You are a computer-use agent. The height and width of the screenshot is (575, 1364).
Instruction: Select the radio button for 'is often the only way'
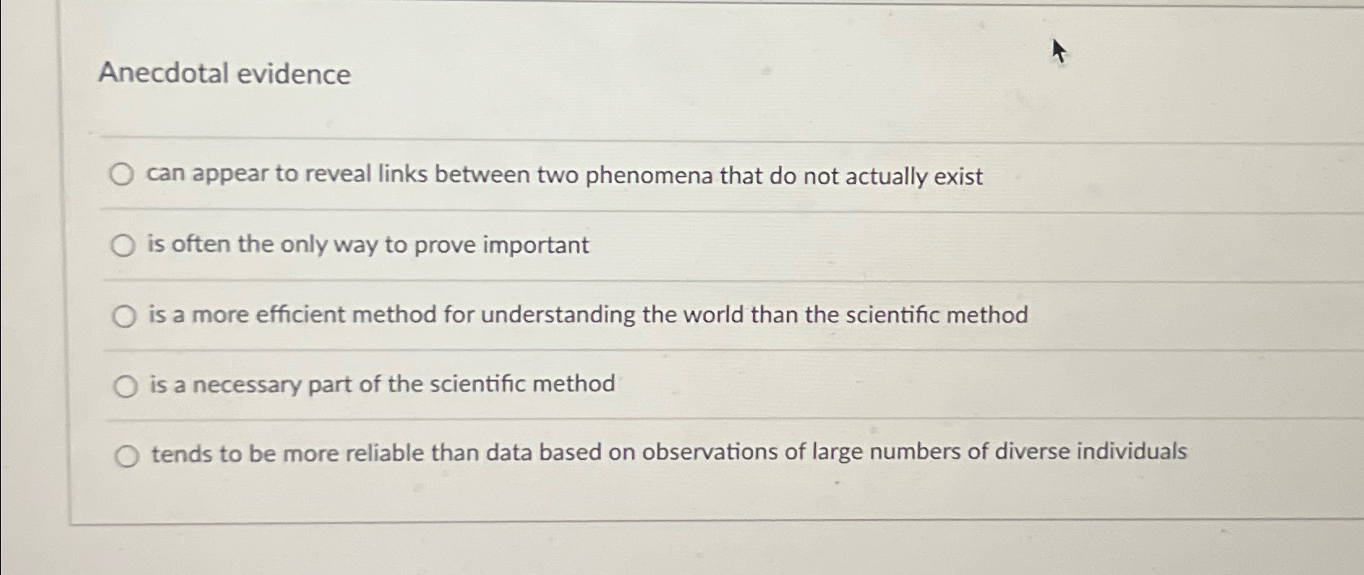coord(124,245)
